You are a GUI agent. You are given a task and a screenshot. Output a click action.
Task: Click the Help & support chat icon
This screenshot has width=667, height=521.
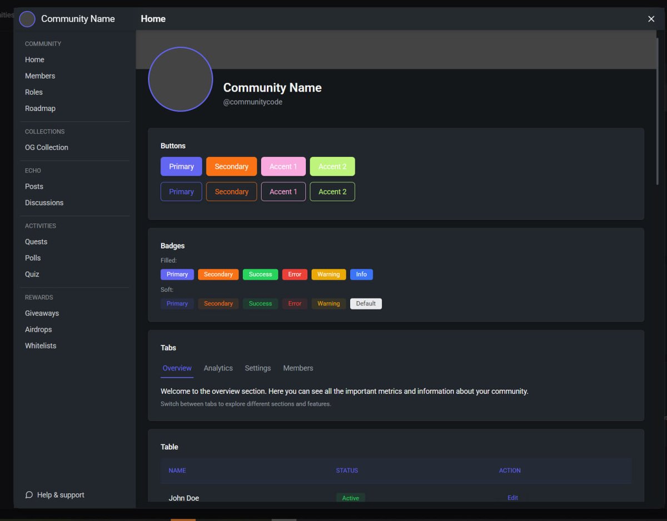tap(29, 495)
